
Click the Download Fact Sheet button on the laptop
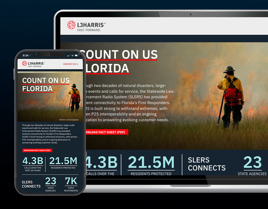coord(107,132)
